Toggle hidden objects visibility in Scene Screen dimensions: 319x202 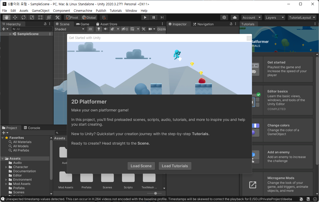pyautogui.click(x=125, y=29)
